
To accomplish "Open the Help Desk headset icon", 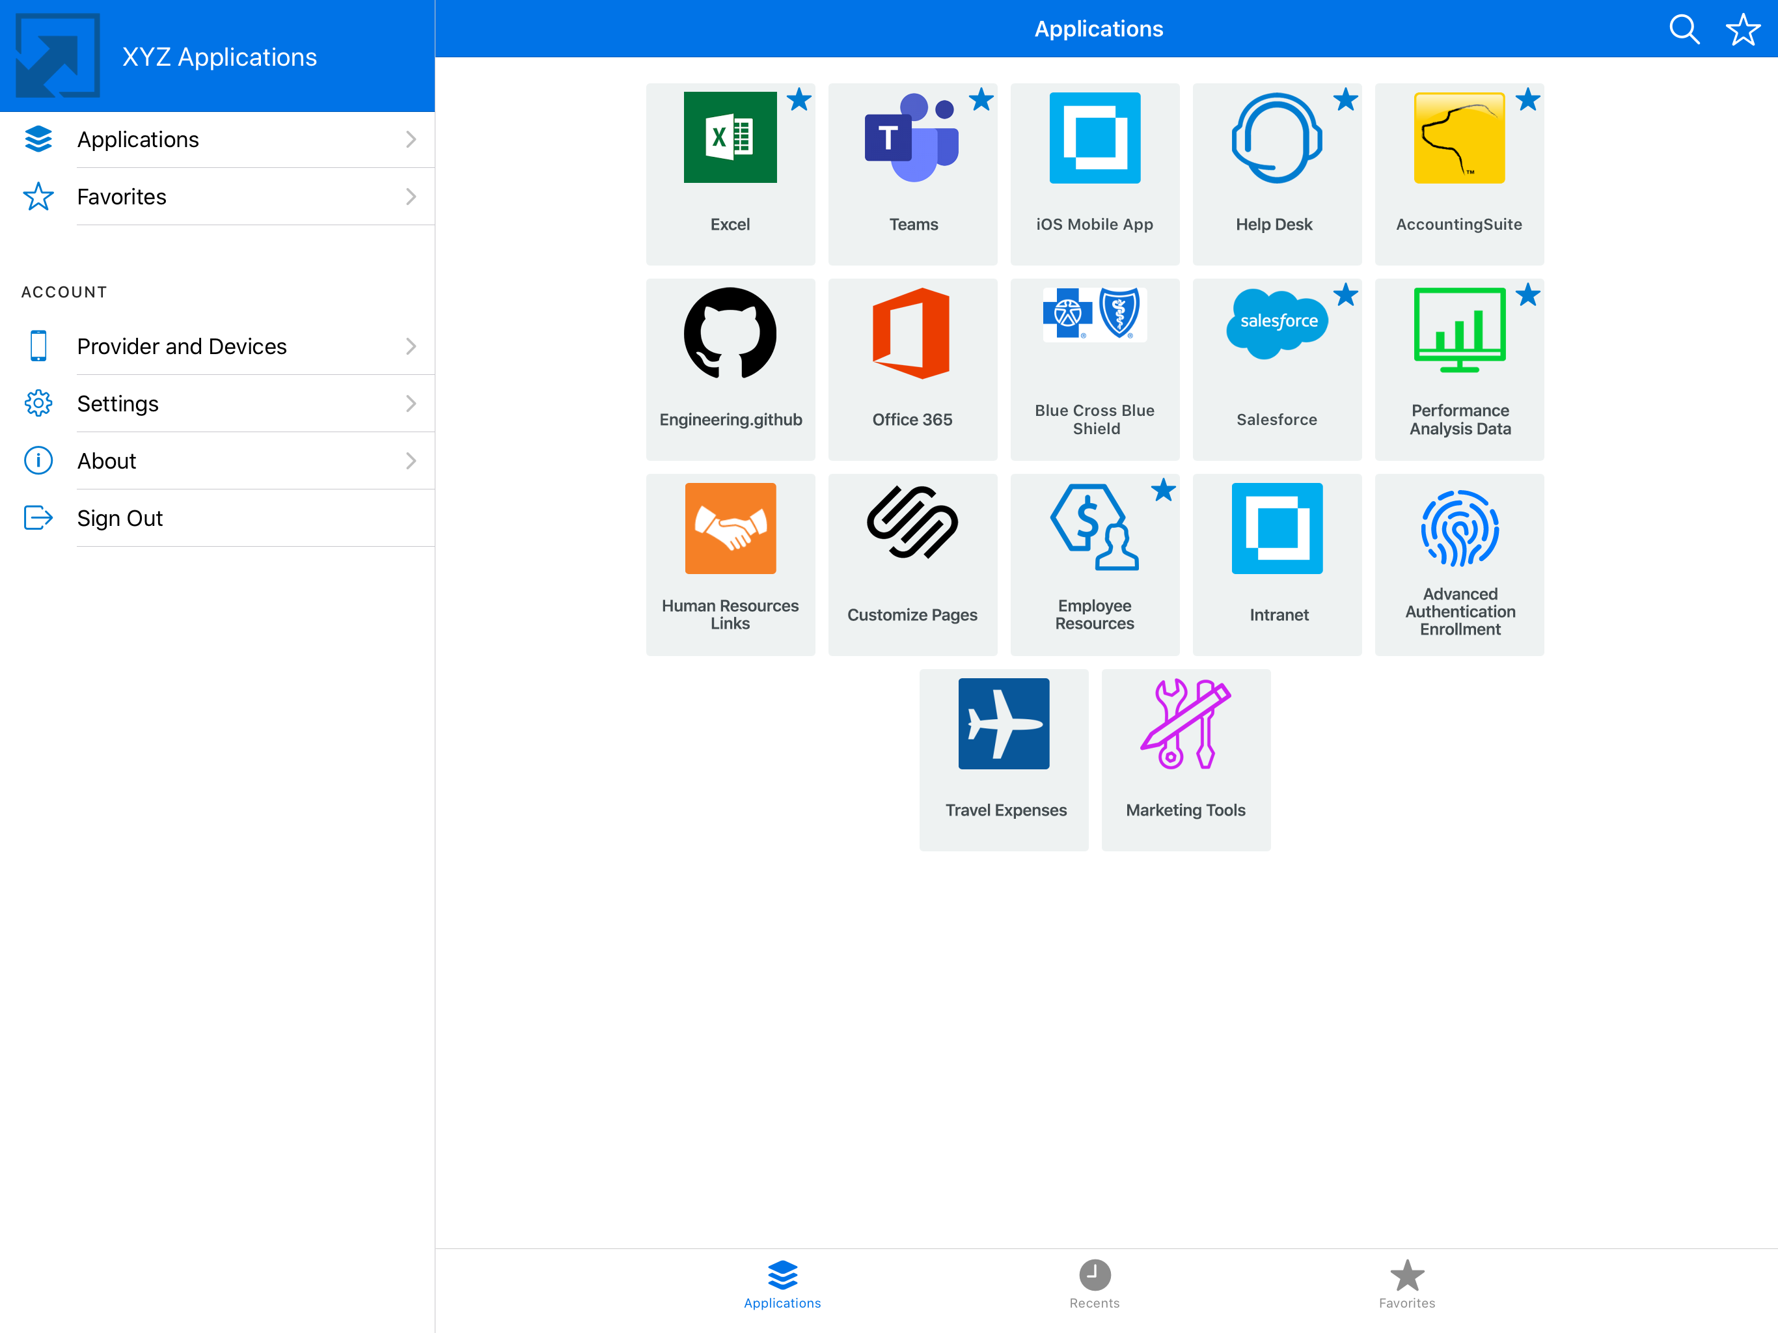I will [1276, 138].
